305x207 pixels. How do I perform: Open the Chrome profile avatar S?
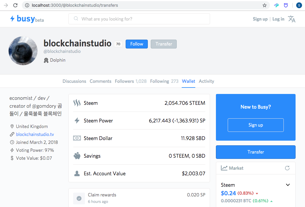coord(299,5)
